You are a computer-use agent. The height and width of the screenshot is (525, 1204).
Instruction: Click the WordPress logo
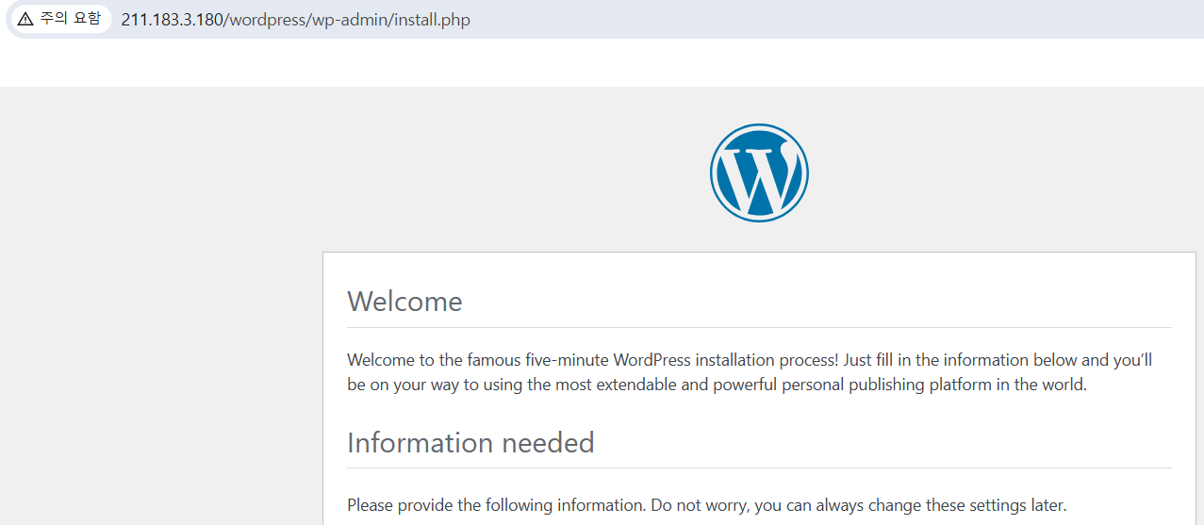point(759,173)
